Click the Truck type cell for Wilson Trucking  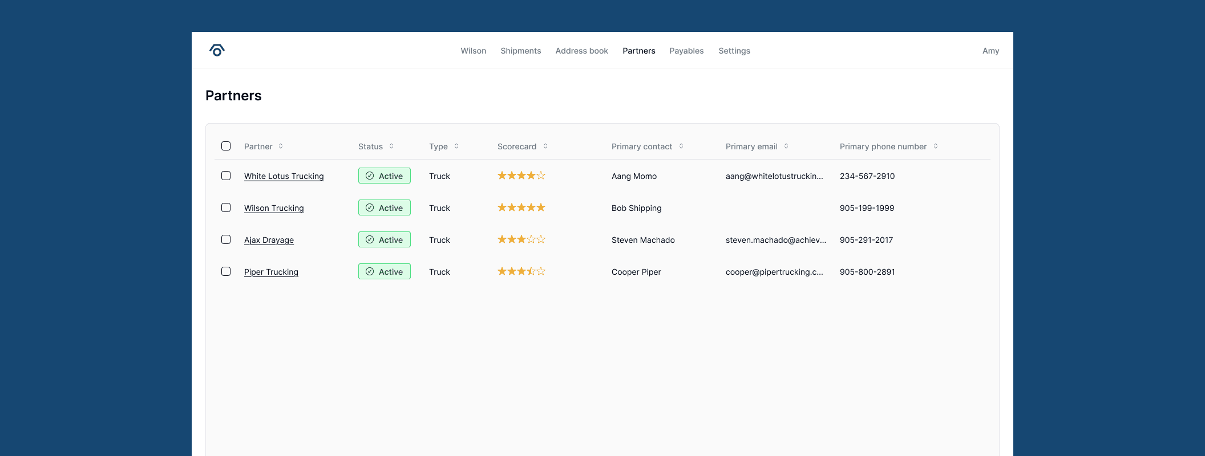(439, 208)
